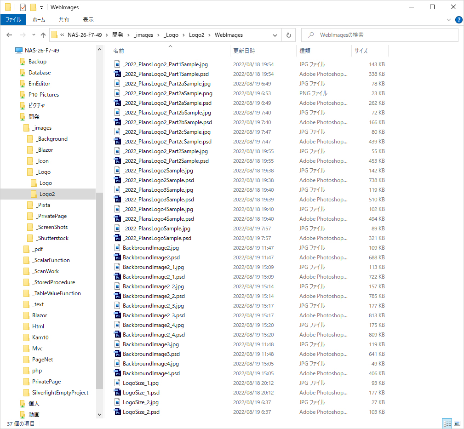Image resolution: width=464 pixels, height=429 pixels.
Task: Select the PSD icon of LogoSize_2.psd
Action: (x=117, y=412)
